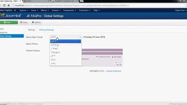
Task: Click the 'Select Theme' label
Action: pyautogui.click(x=32, y=44)
